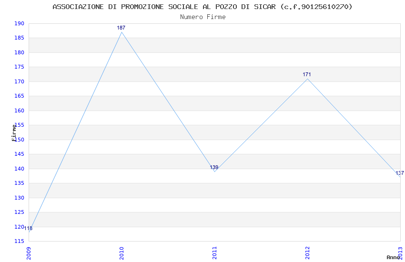The image size is (405, 262).
Task: Click the y-axis value 170
Action: coord(19,81)
